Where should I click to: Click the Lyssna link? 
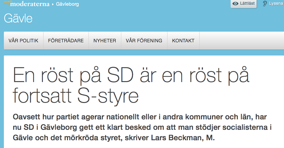276,4
